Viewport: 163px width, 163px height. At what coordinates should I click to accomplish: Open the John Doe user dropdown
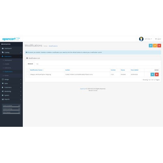(x=148, y=39)
